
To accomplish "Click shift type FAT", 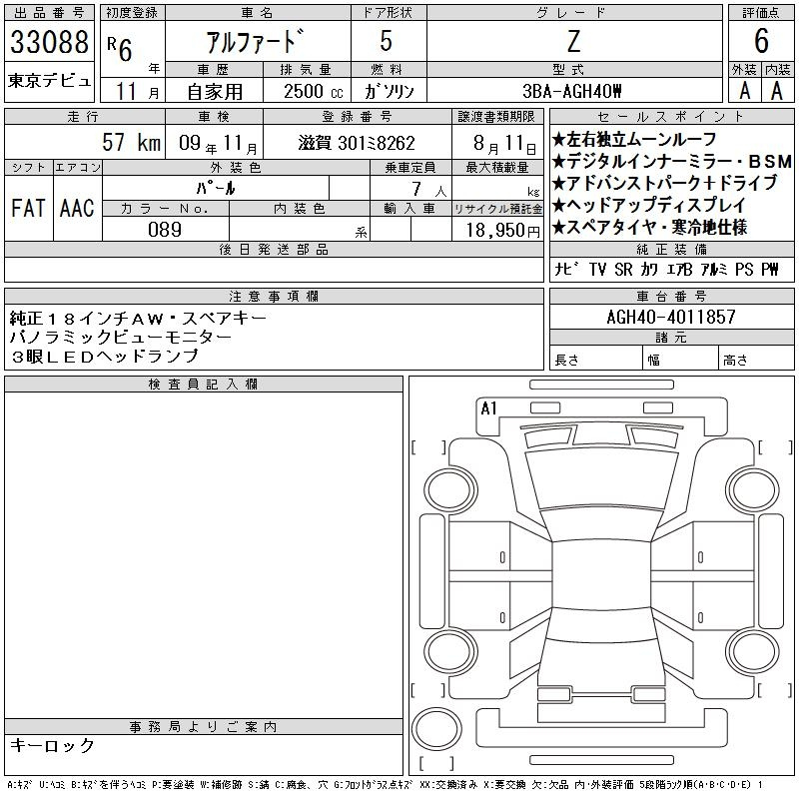I will [x=28, y=208].
